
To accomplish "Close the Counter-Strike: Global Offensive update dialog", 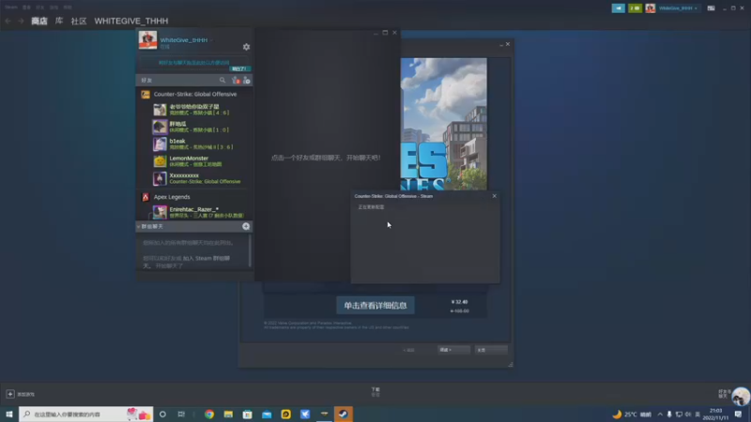I will pyautogui.click(x=495, y=196).
